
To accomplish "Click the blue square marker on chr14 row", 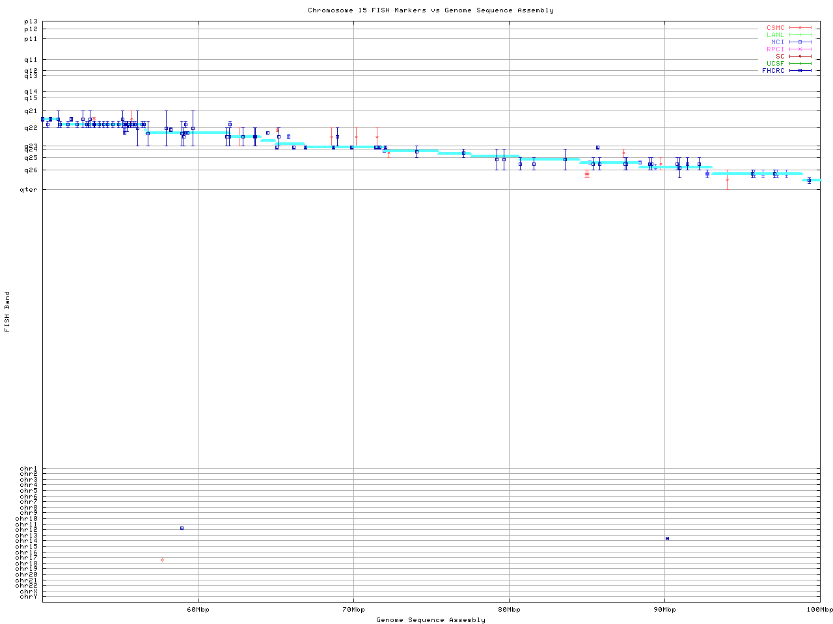I will coord(667,539).
